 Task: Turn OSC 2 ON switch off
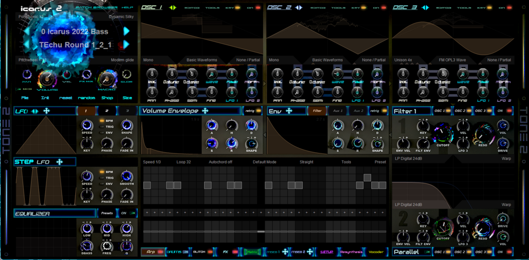(384, 7)
